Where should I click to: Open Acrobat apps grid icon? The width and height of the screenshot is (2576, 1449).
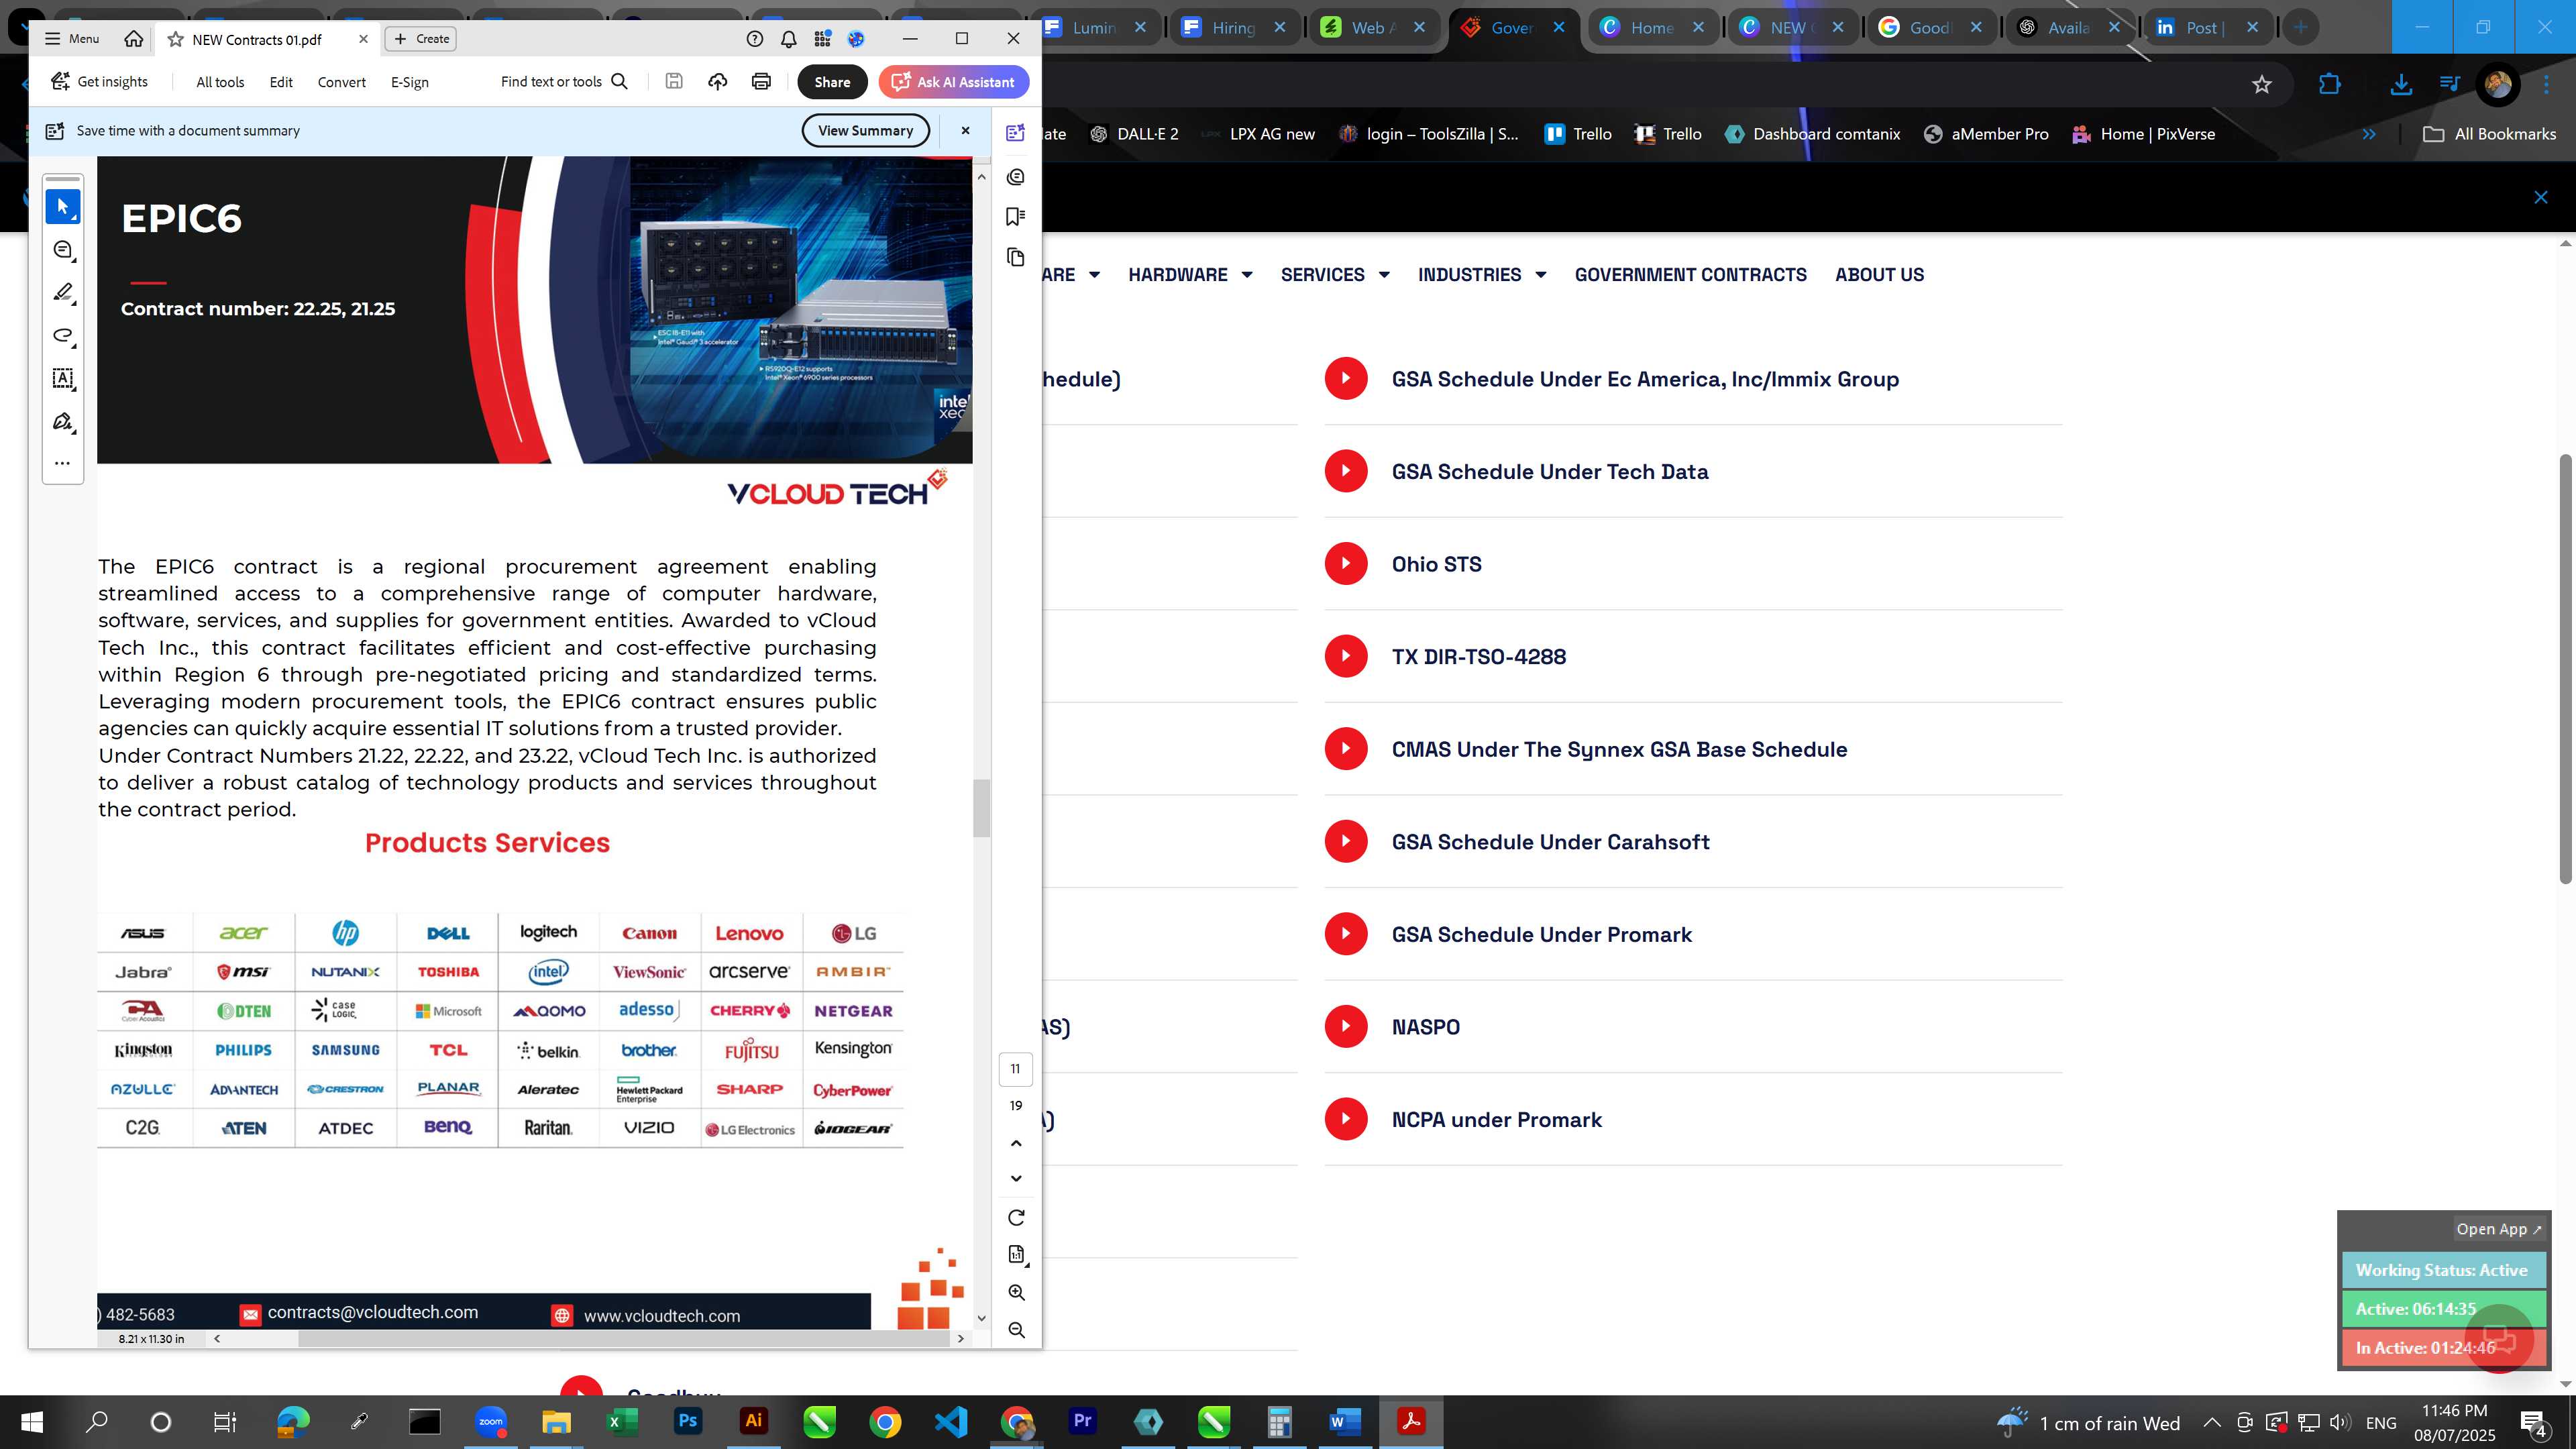[823, 39]
